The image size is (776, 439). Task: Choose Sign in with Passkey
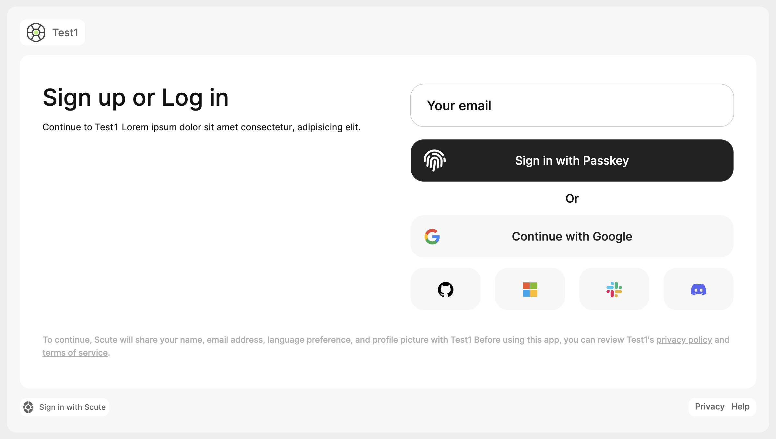coord(572,160)
